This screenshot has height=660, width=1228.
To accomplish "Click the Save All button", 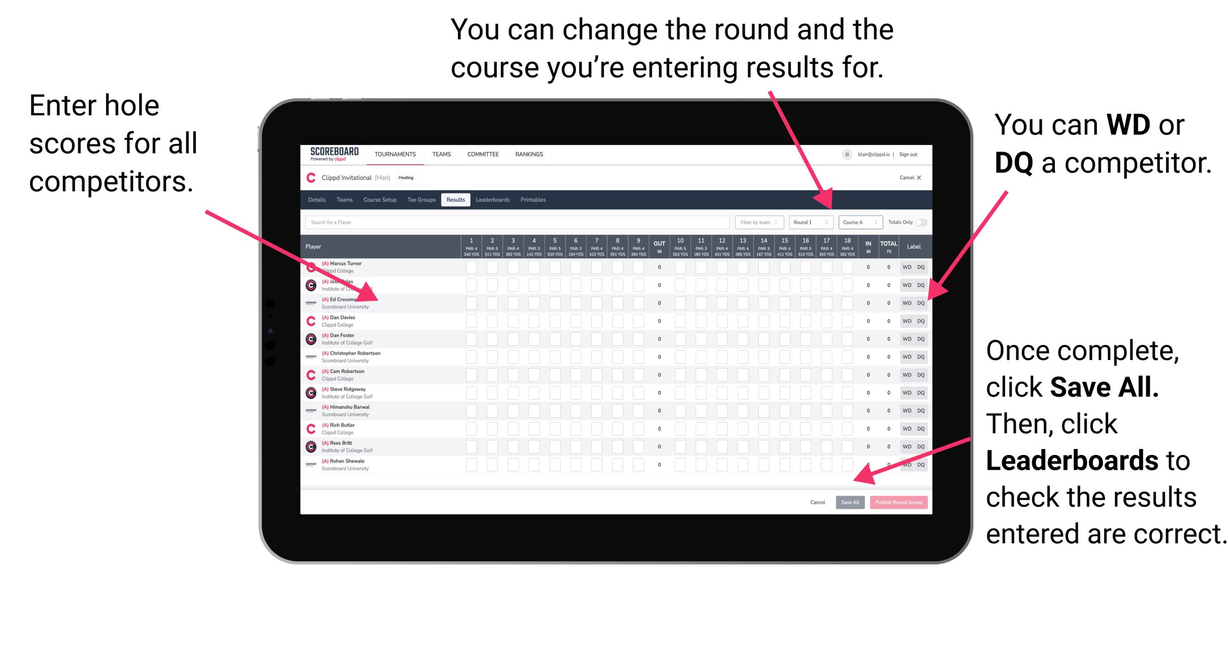I will point(850,502).
